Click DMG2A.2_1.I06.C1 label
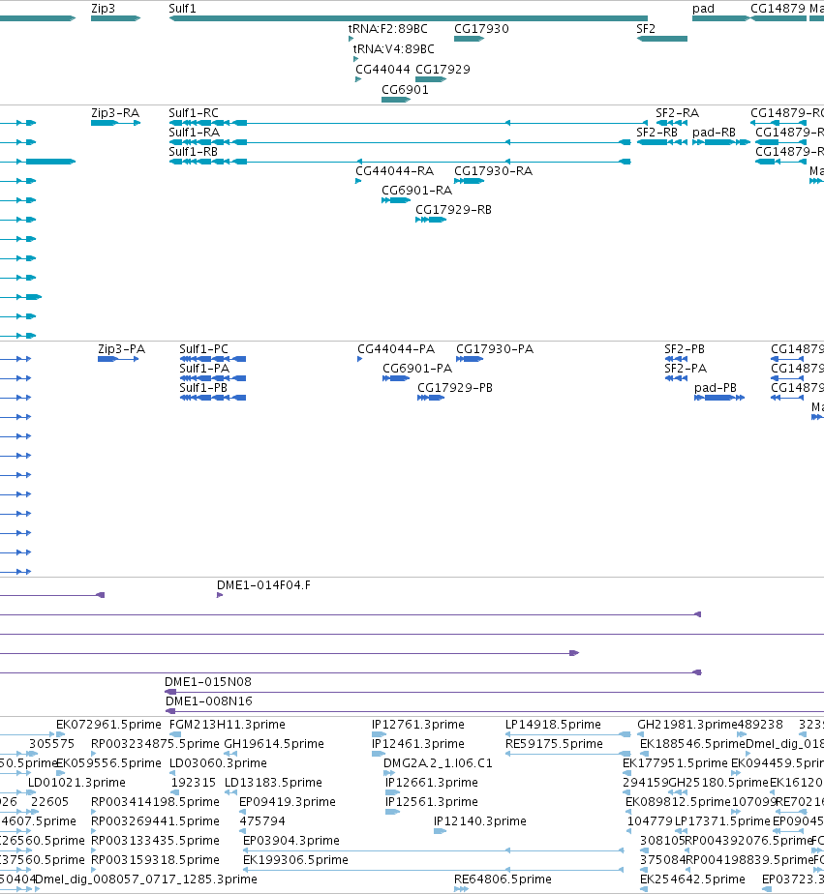824x894 pixels. click(438, 763)
